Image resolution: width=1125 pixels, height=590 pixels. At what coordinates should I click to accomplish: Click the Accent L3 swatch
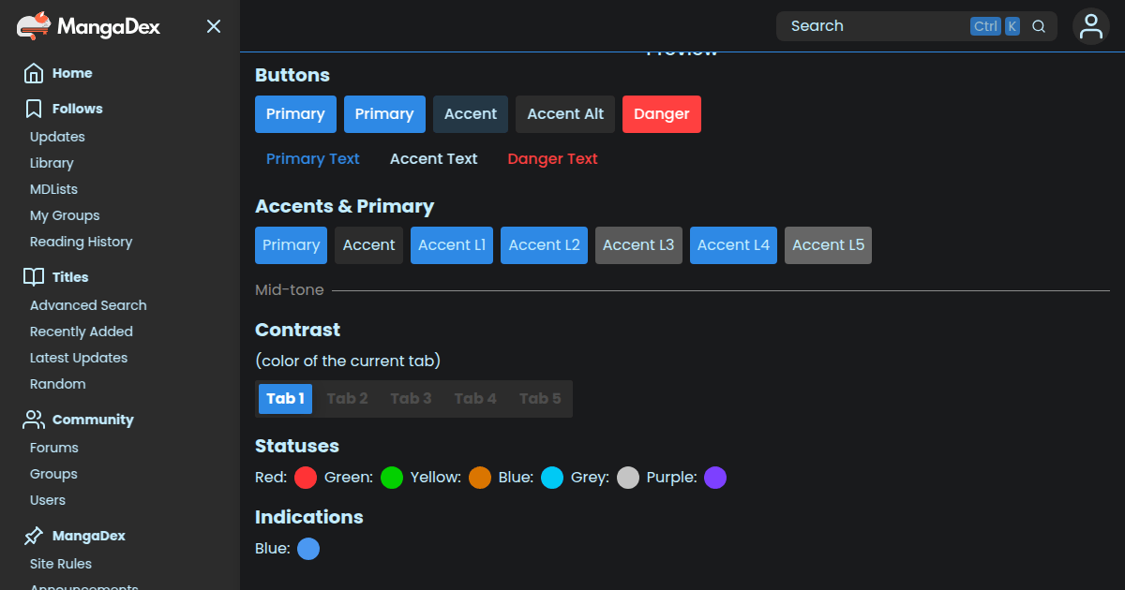coord(638,245)
